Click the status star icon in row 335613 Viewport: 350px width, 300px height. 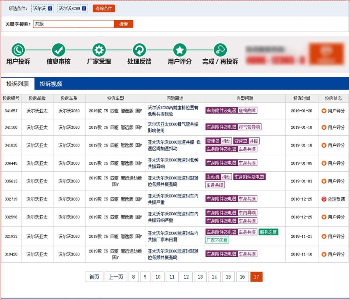(324, 181)
